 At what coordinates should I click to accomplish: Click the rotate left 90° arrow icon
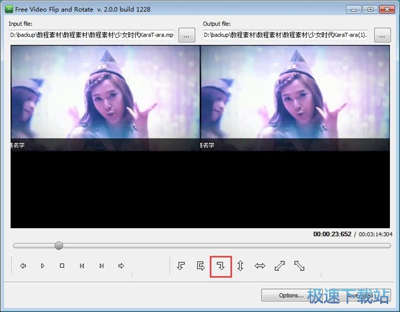click(181, 266)
